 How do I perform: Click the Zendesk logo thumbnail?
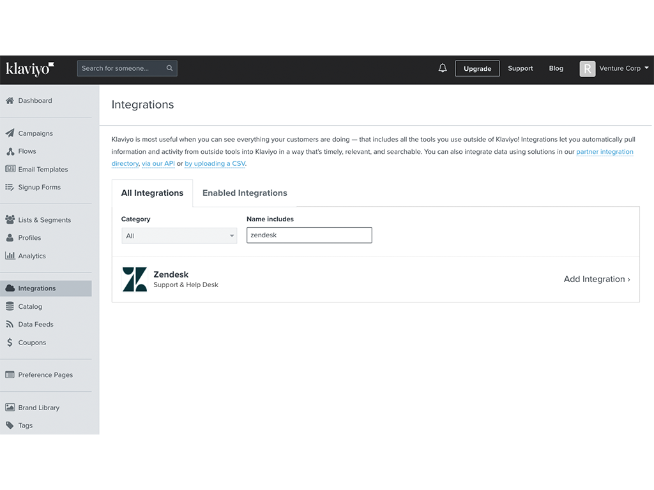click(134, 279)
